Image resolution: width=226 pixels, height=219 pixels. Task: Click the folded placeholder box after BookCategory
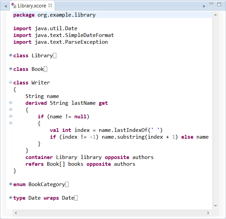[67, 185]
